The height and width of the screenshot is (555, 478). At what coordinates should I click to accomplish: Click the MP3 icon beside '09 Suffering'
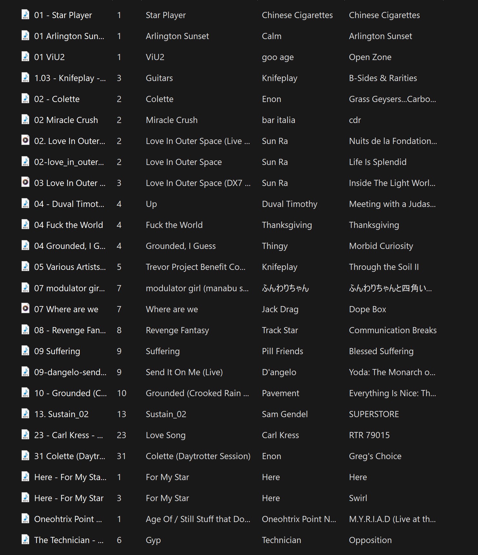25,351
